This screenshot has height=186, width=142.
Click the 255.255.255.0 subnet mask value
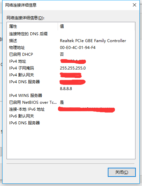click(73, 68)
